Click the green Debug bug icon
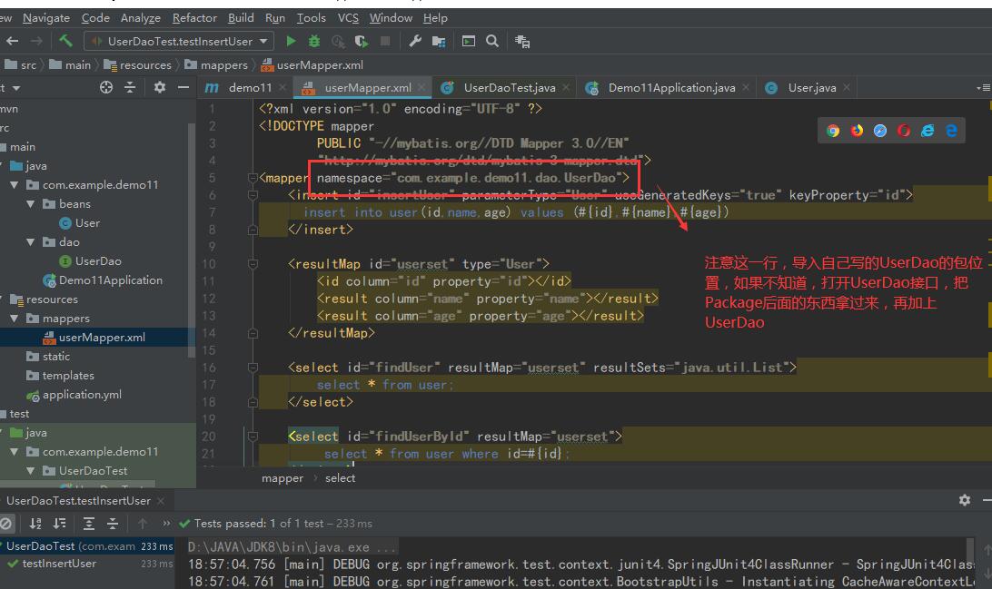Viewport: 992px width, 589px height. click(x=314, y=41)
